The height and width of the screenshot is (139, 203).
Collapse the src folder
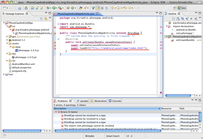point(7,26)
